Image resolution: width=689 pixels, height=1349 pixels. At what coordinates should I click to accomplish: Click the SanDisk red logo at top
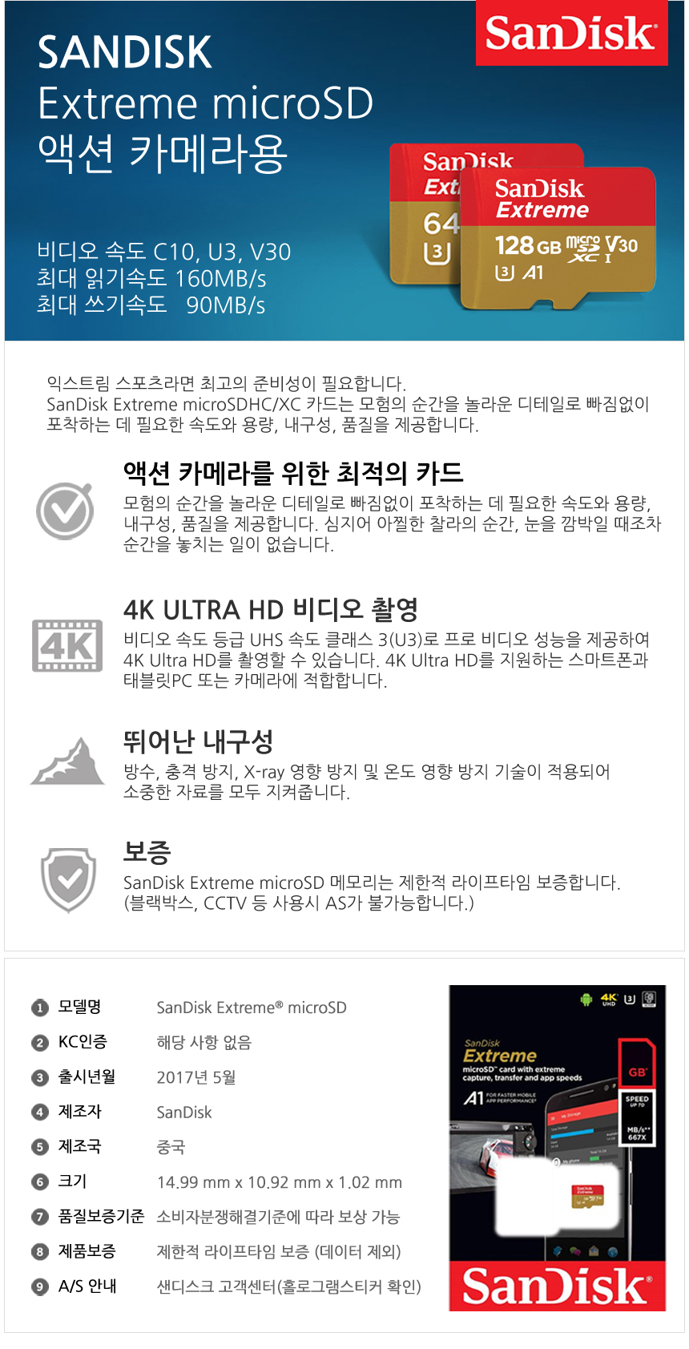pyautogui.click(x=572, y=33)
